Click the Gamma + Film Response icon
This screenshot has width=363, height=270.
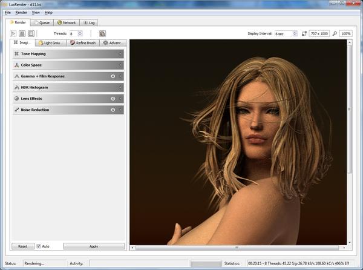[x=16, y=76]
